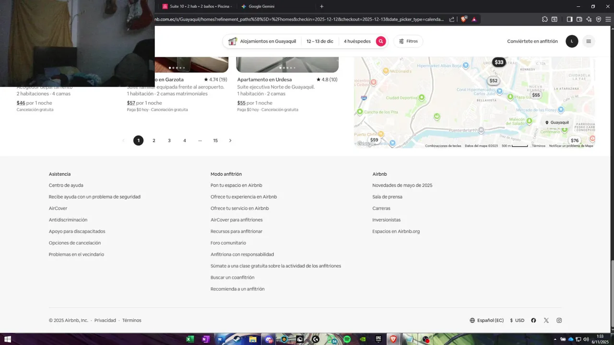Toggle the Brave sidebar panel icon

tap(569, 19)
